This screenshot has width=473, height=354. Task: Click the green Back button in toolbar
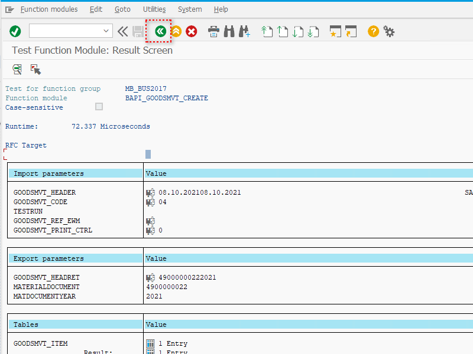(160, 31)
